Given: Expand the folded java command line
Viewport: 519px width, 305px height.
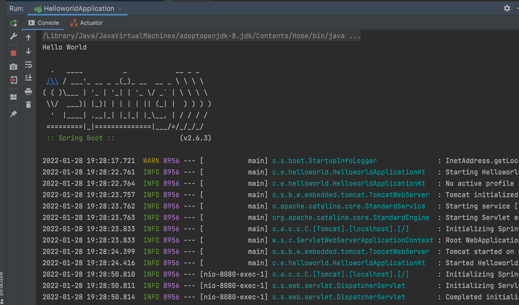Looking at the screenshot, I should pos(355,36).
